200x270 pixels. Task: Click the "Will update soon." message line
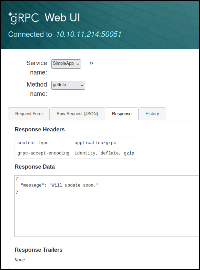pyautogui.click(x=60, y=185)
